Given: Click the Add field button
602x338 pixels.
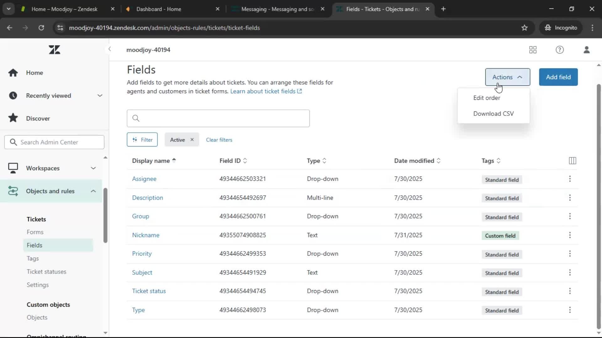Looking at the screenshot, I should click(x=558, y=77).
